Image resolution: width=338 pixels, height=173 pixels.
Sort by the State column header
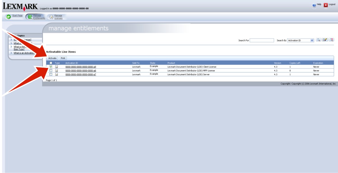coord(152,63)
